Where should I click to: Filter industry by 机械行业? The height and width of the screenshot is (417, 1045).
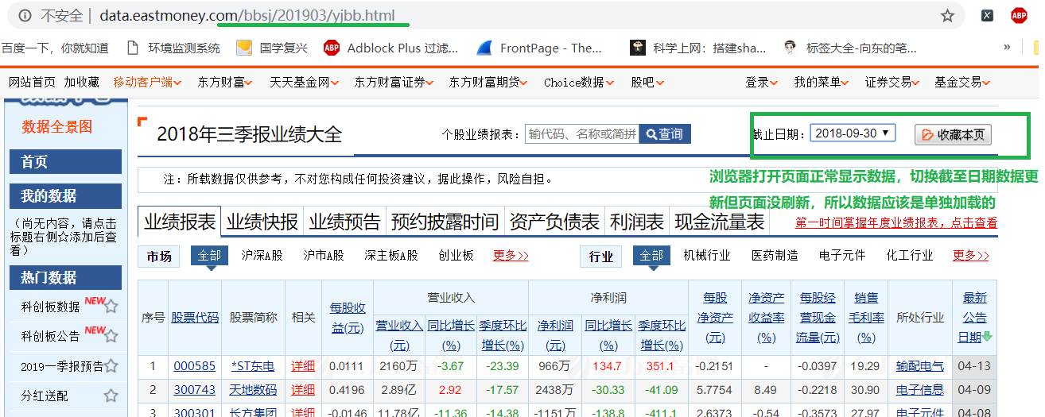707,255
